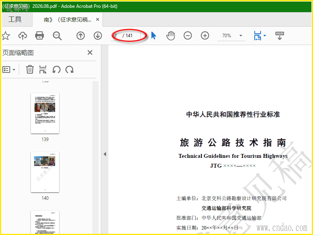
Task: Click the page number input field
Action: (116, 36)
